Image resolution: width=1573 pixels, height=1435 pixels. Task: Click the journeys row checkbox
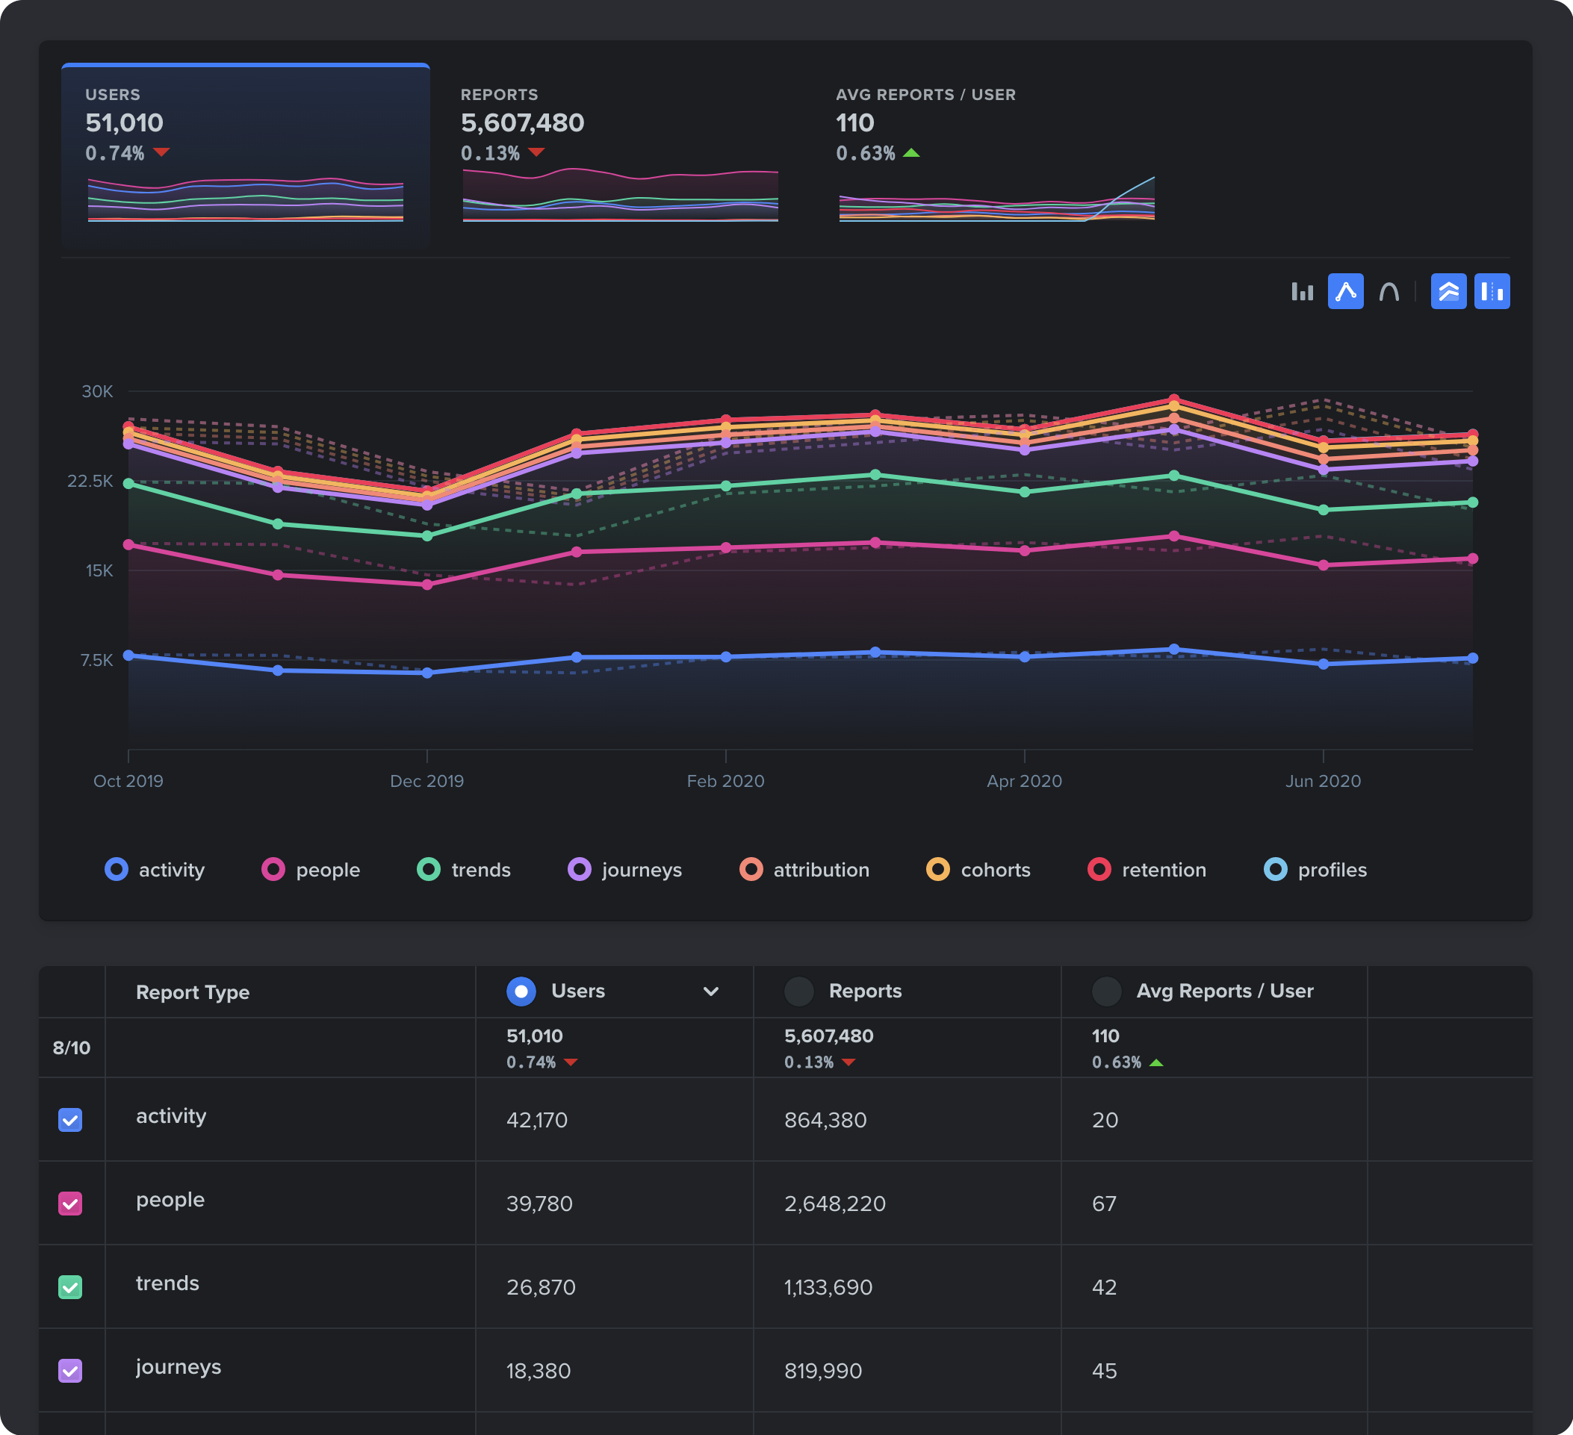click(71, 1370)
